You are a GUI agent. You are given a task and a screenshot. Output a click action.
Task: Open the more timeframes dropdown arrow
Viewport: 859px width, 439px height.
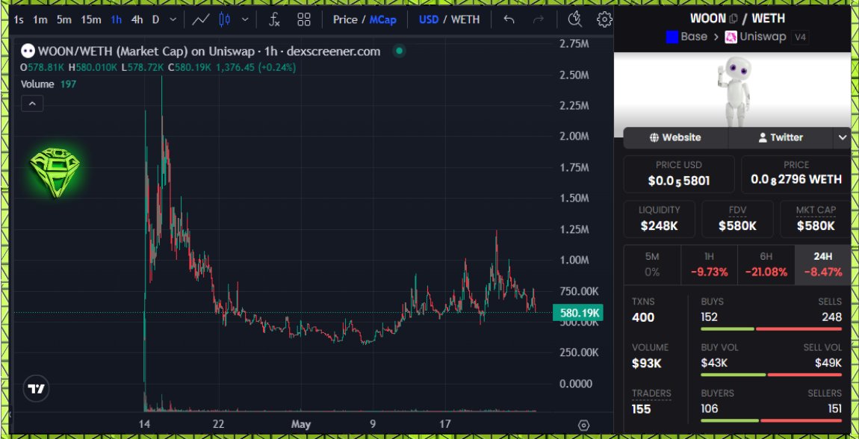coord(173,19)
